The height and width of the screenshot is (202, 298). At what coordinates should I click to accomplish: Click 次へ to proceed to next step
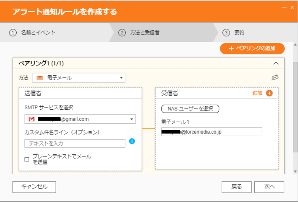(269, 186)
